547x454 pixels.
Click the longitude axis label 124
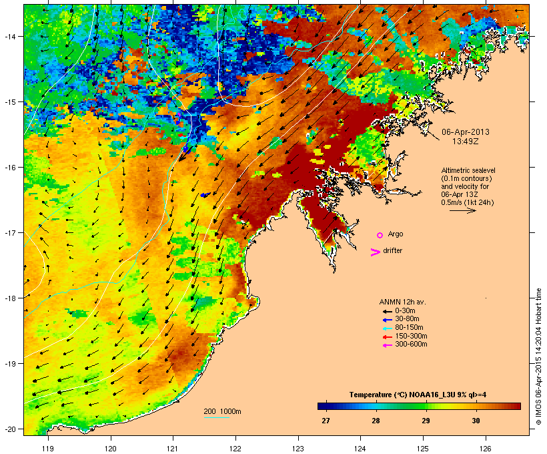point(360,449)
